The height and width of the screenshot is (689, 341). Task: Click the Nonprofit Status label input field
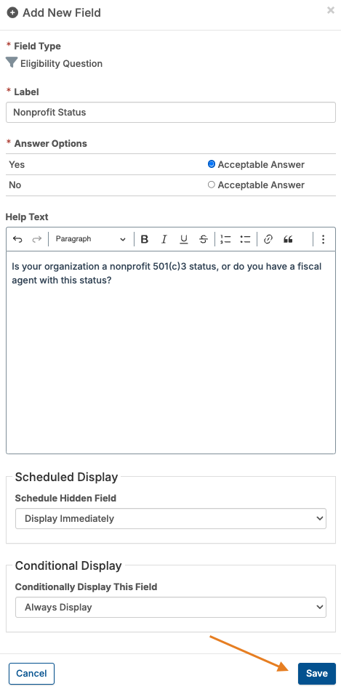[x=170, y=113]
